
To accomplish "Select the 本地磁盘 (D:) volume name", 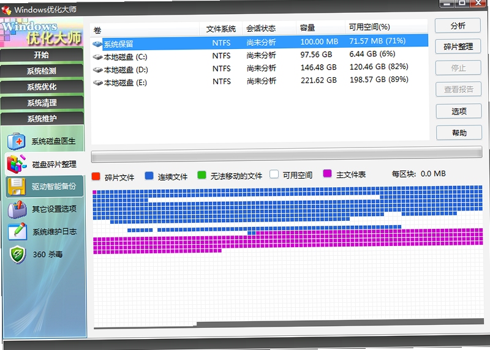I will 126,70.
